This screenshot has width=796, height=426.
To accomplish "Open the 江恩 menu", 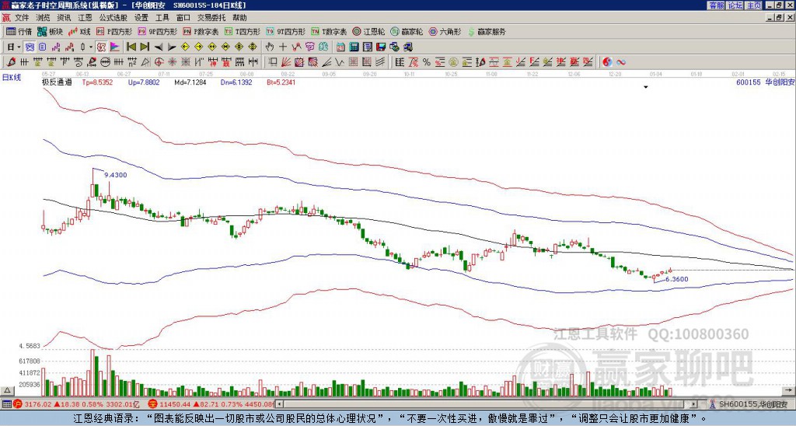I will (86, 18).
